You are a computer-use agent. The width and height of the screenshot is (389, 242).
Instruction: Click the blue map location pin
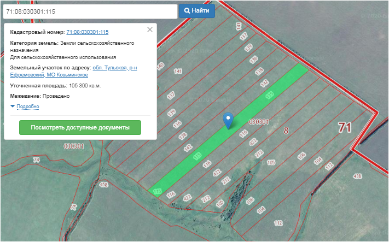229,120
